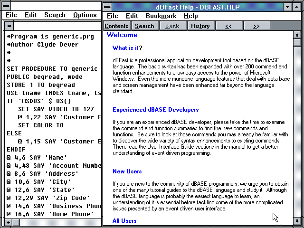
Task: Open File menu in the editor window
Action: point(11,15)
